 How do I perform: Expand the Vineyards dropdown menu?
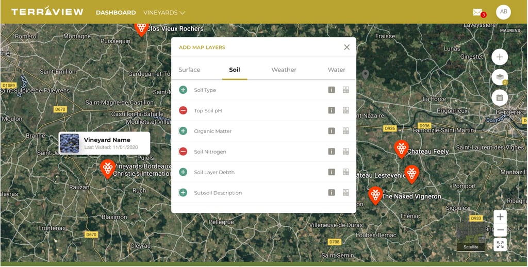pyautogui.click(x=164, y=13)
